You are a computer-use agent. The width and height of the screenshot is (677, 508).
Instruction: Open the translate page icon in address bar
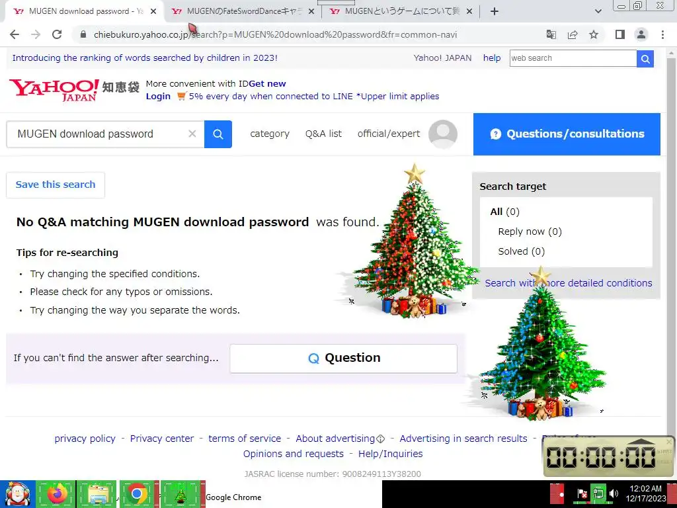(x=551, y=34)
